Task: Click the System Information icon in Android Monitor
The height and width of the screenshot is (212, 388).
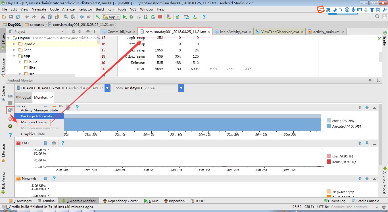Action: [x=10, y=110]
